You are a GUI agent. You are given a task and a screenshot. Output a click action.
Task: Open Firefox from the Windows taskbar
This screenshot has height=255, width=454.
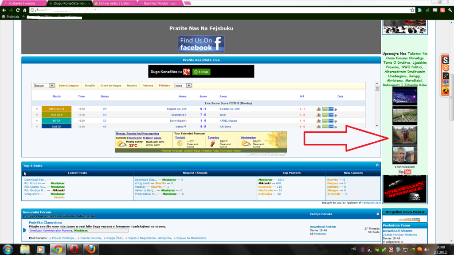click(x=91, y=249)
